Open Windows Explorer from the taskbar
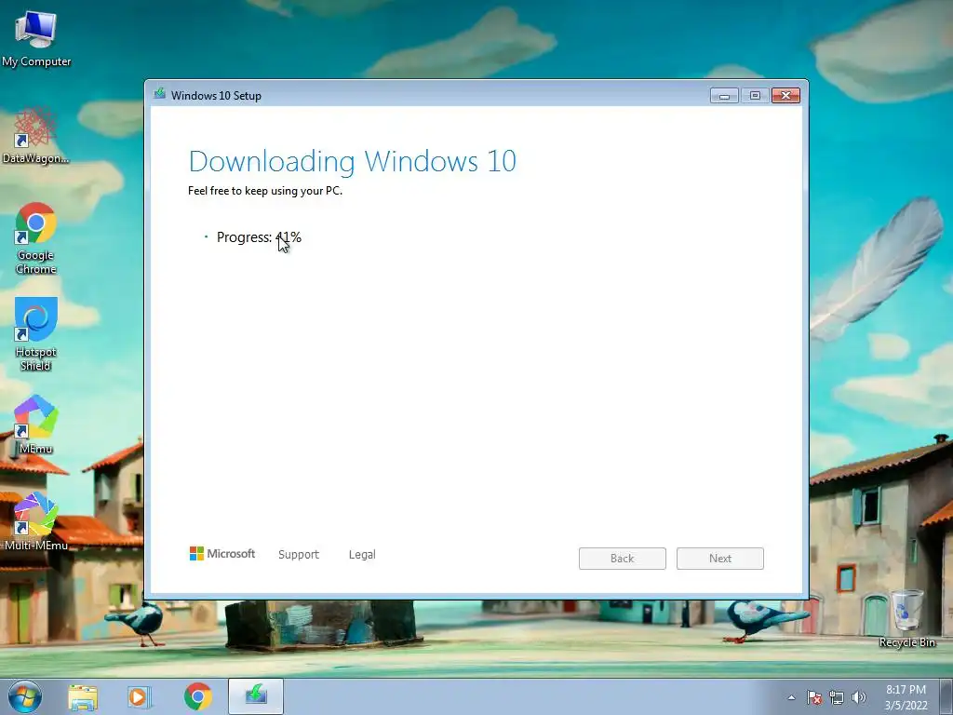 (83, 697)
